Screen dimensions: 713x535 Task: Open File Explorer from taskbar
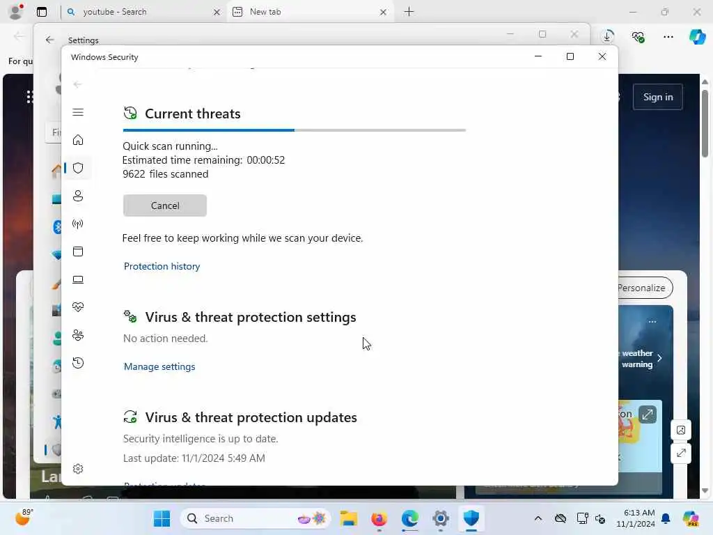[349, 518]
